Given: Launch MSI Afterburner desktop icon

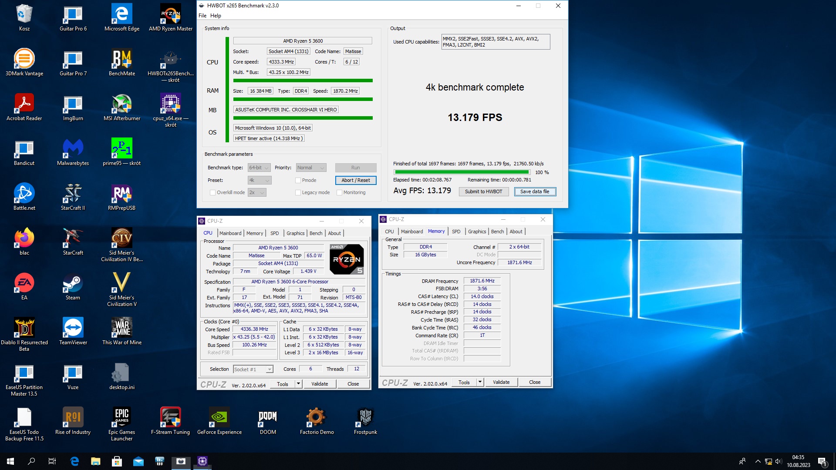Looking at the screenshot, I should (122, 107).
